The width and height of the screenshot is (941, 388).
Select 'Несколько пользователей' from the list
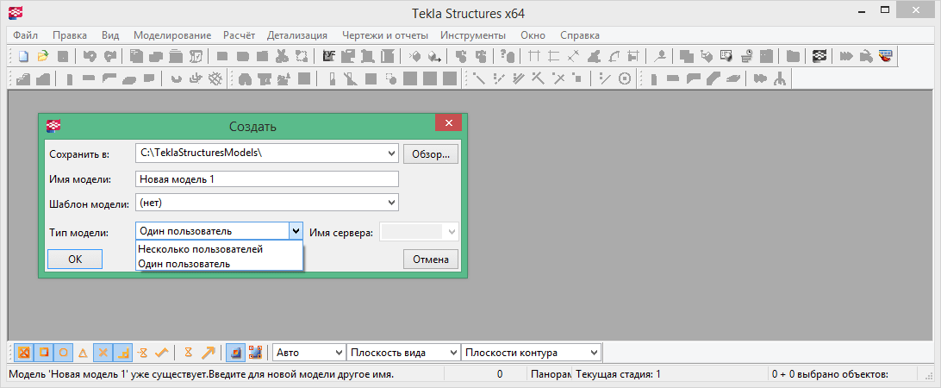[x=219, y=249]
